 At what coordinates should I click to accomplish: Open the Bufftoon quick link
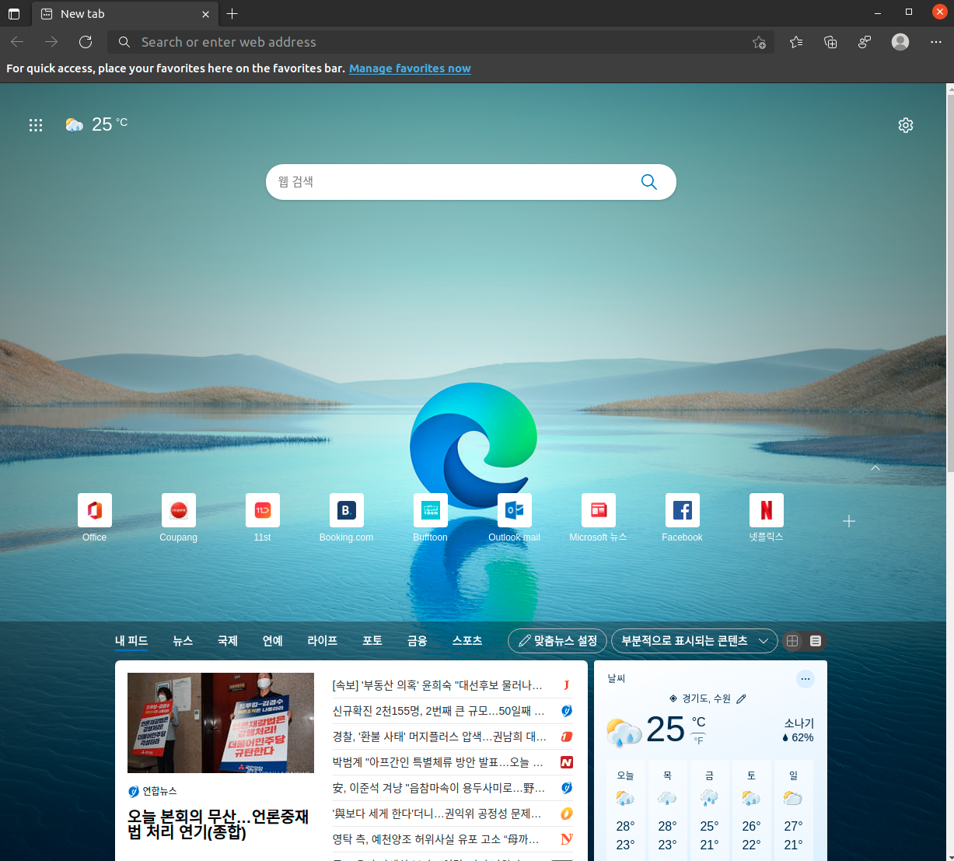pyautogui.click(x=431, y=518)
